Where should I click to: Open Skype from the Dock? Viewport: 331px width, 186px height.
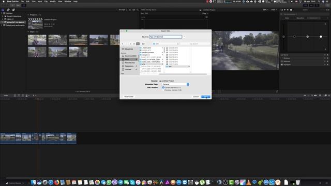[132, 182]
